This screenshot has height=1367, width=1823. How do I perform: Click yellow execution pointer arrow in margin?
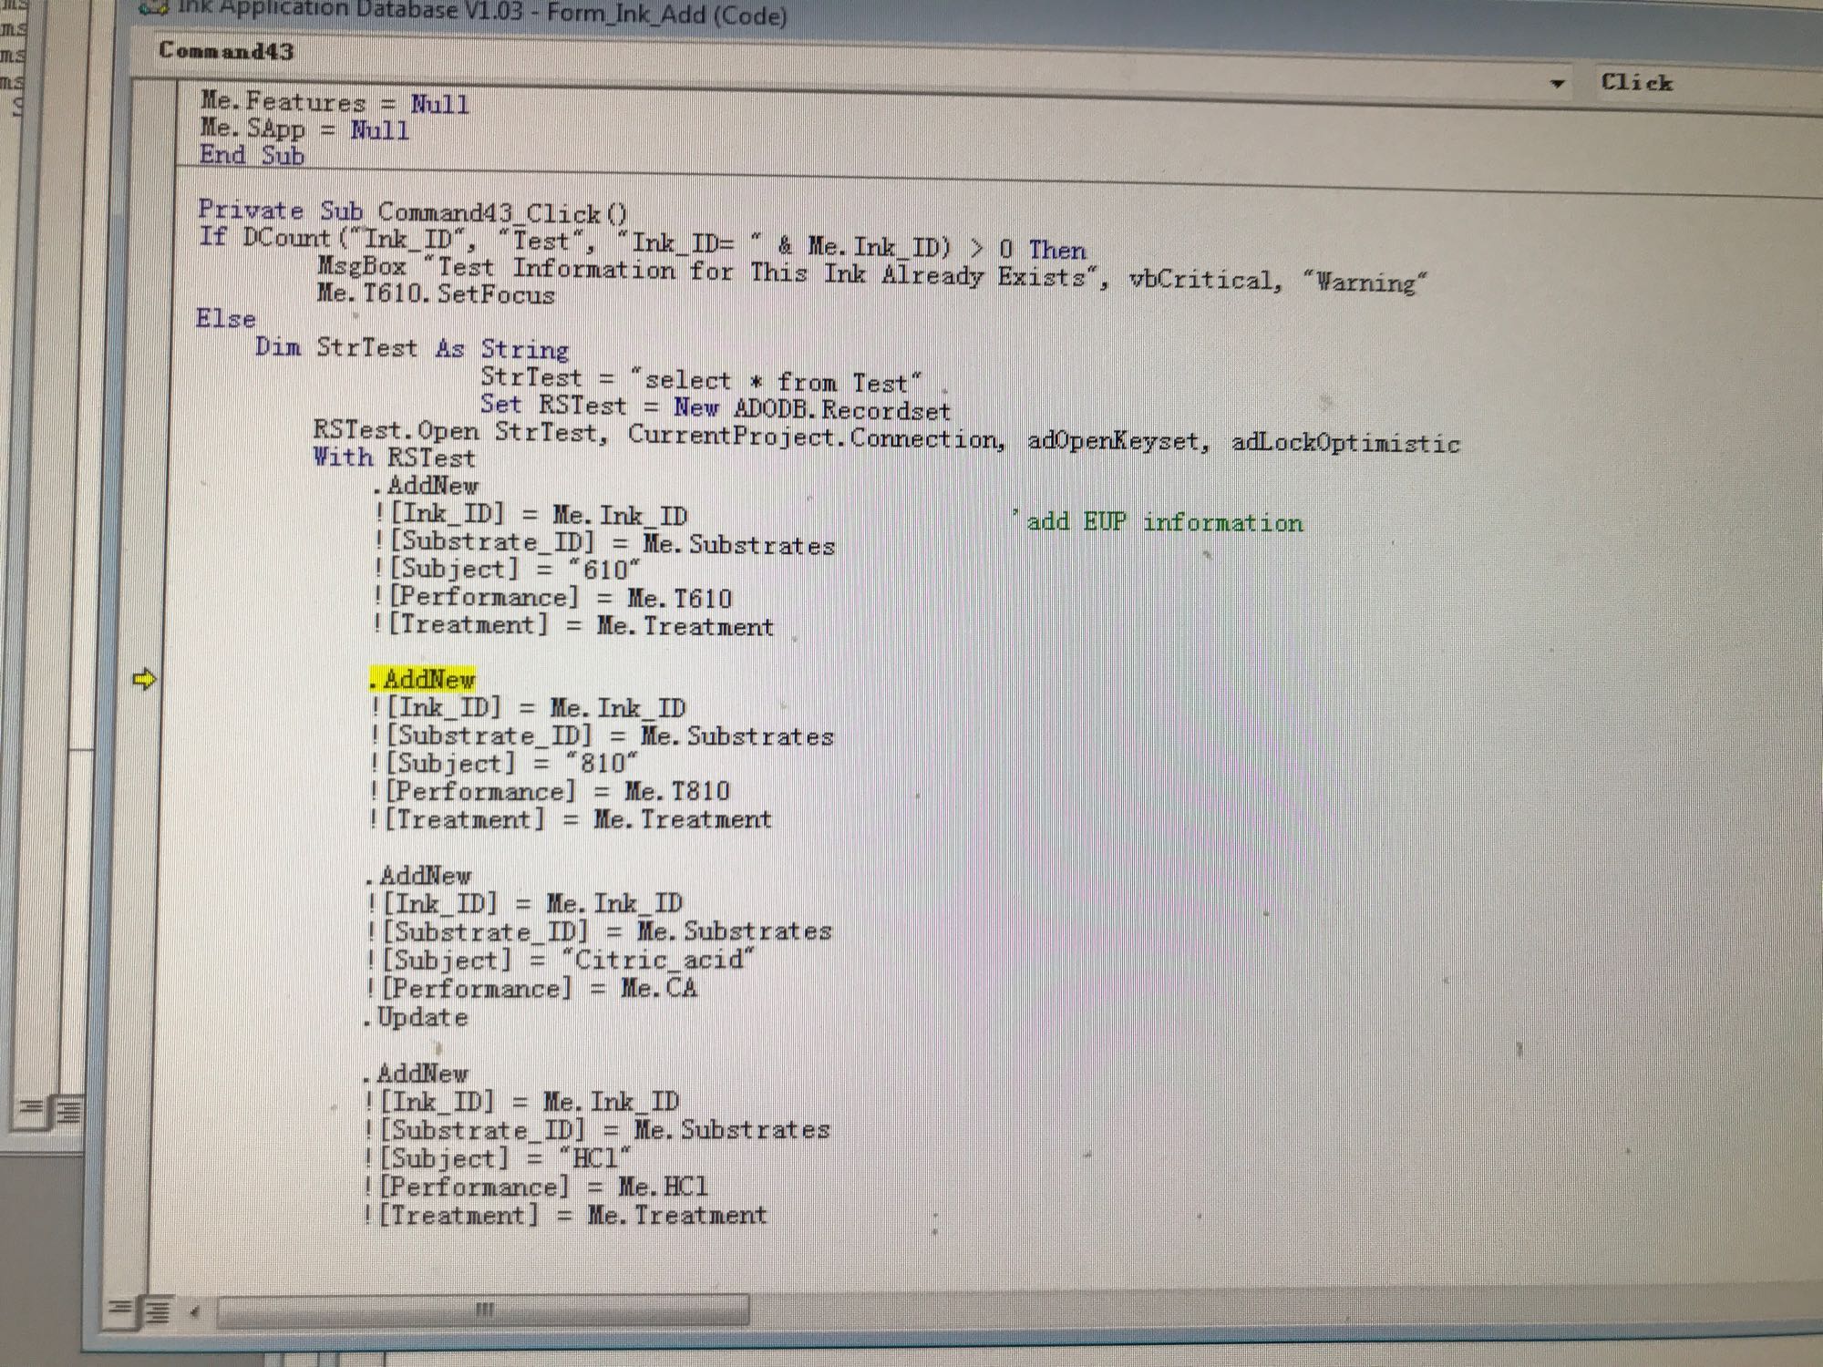click(144, 679)
